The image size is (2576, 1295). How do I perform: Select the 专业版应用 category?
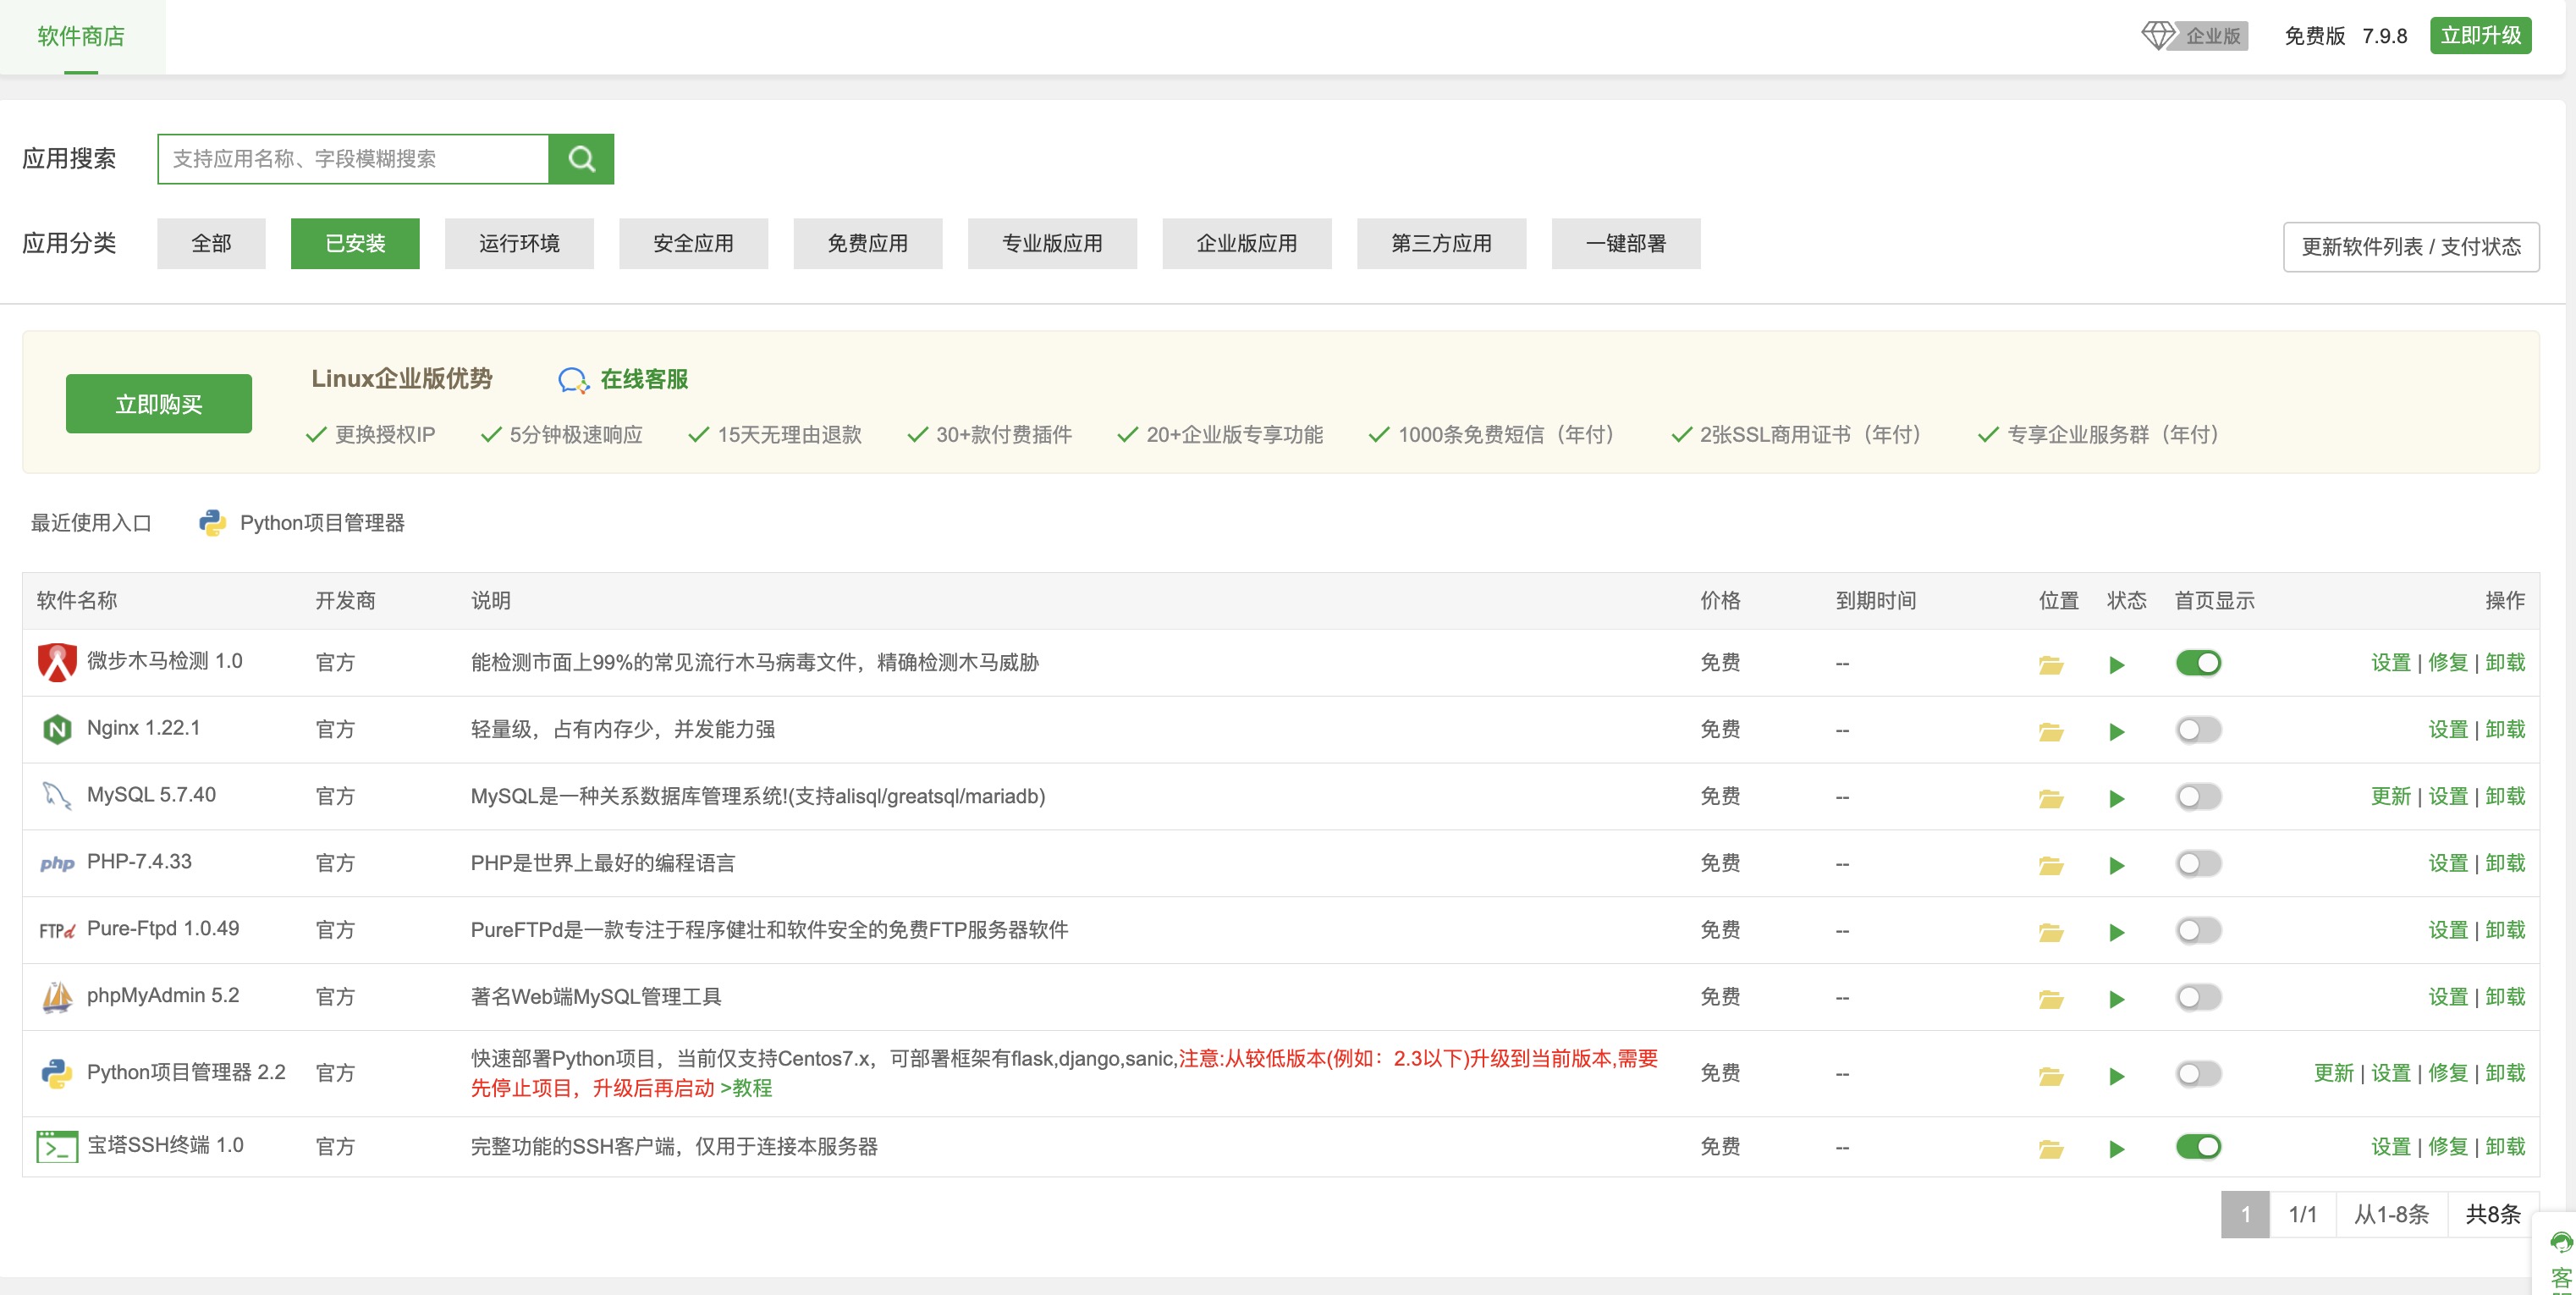pos(1052,244)
